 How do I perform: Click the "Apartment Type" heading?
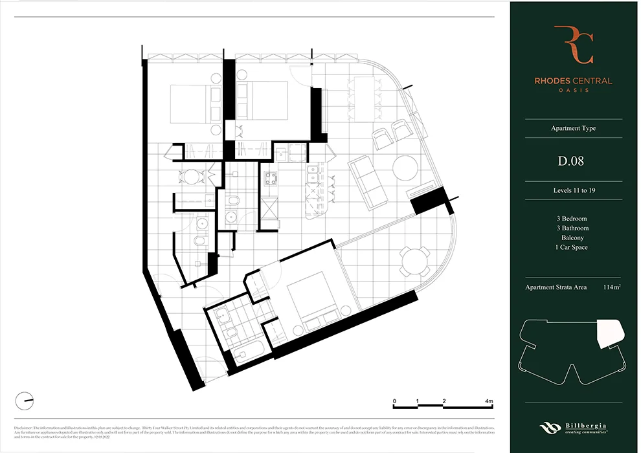point(573,128)
